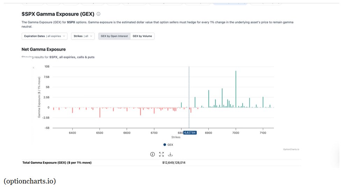Toggle the GEX legend dot

tap(165, 145)
